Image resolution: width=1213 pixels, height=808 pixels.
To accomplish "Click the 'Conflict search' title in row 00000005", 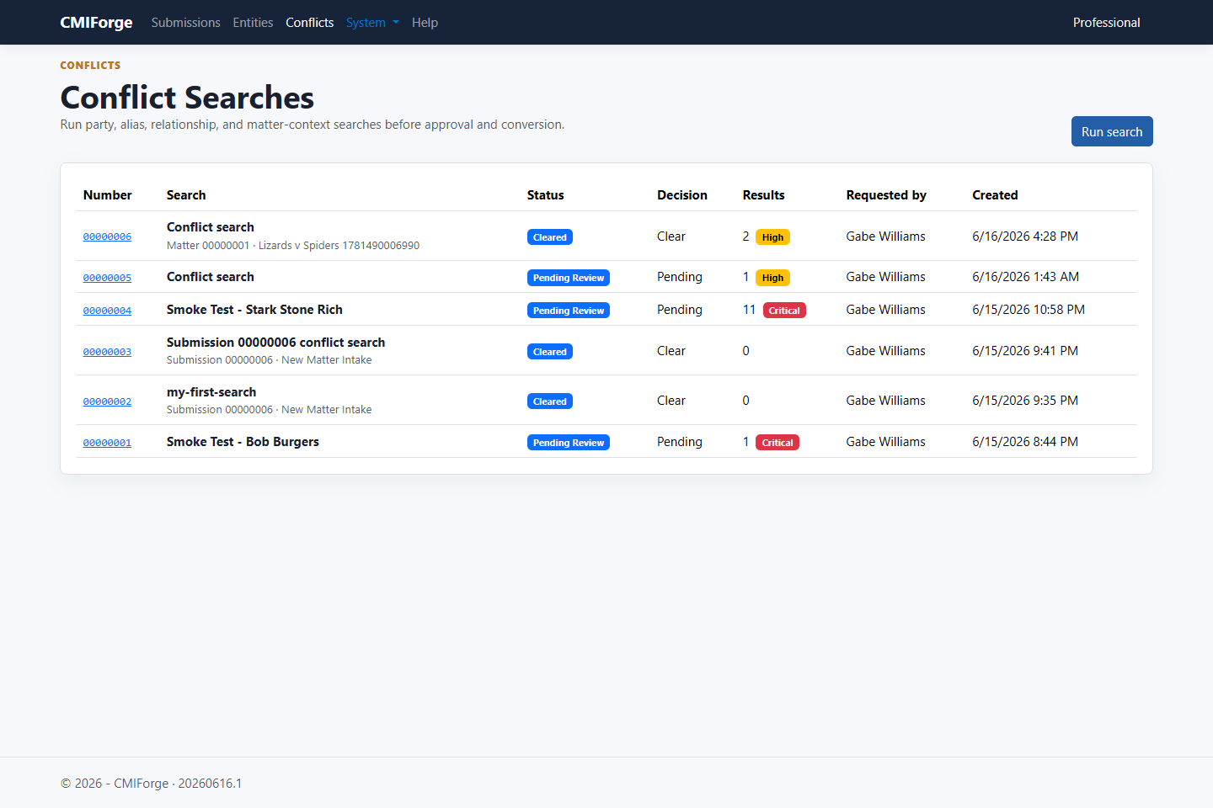I will pos(211,277).
